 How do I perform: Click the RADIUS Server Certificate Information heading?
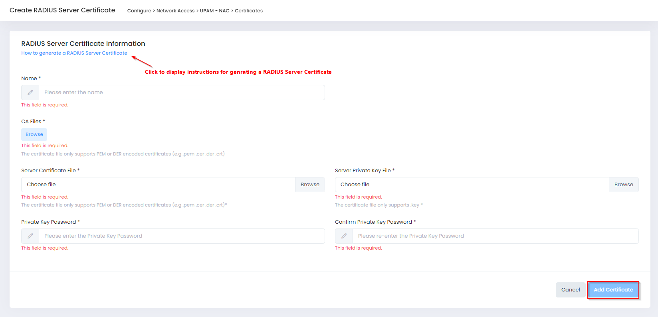coord(83,43)
